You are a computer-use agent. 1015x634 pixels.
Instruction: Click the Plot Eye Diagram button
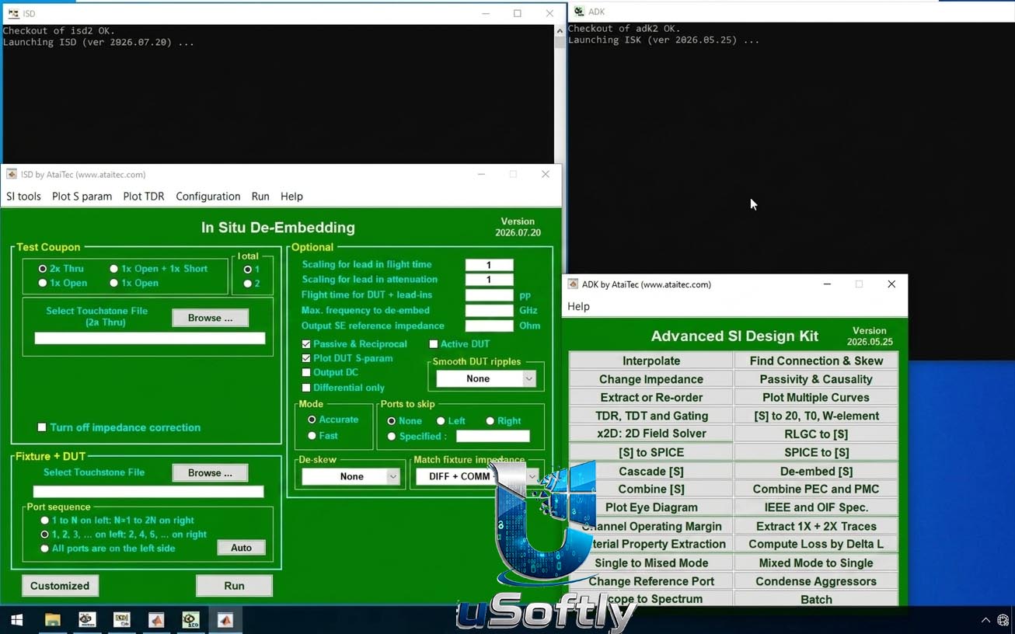(651, 507)
